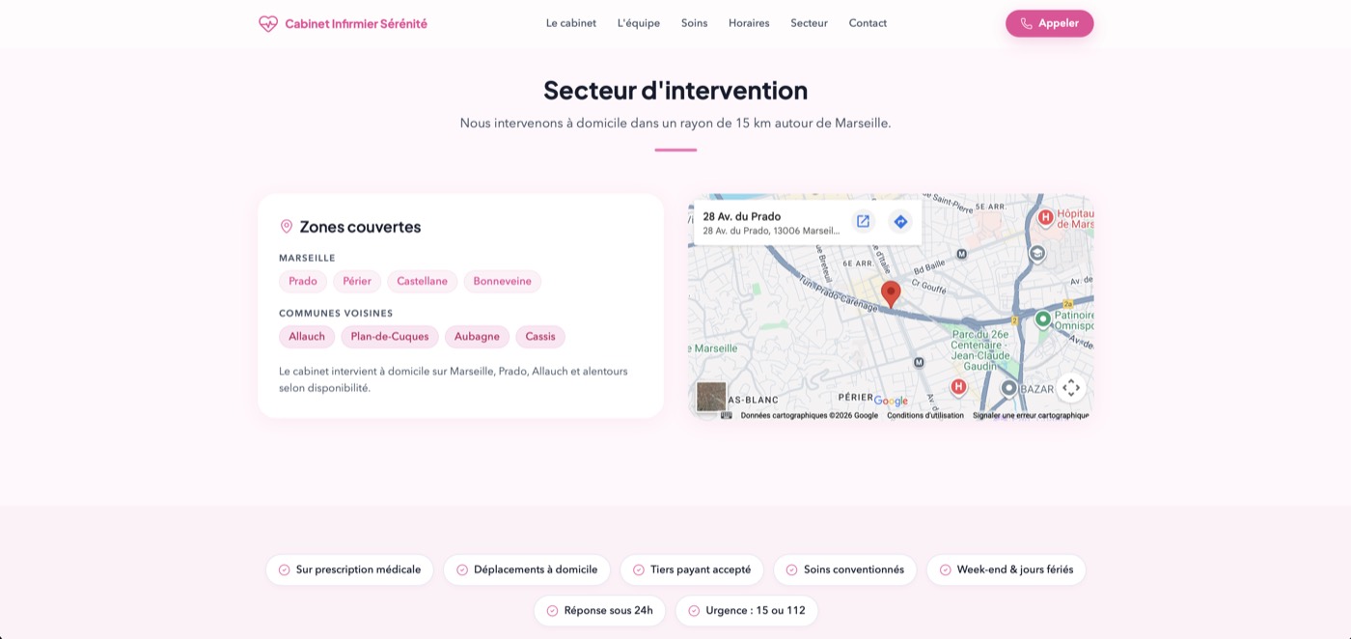Click the Appeler call button
The height and width of the screenshot is (639, 1351).
coord(1049,23)
